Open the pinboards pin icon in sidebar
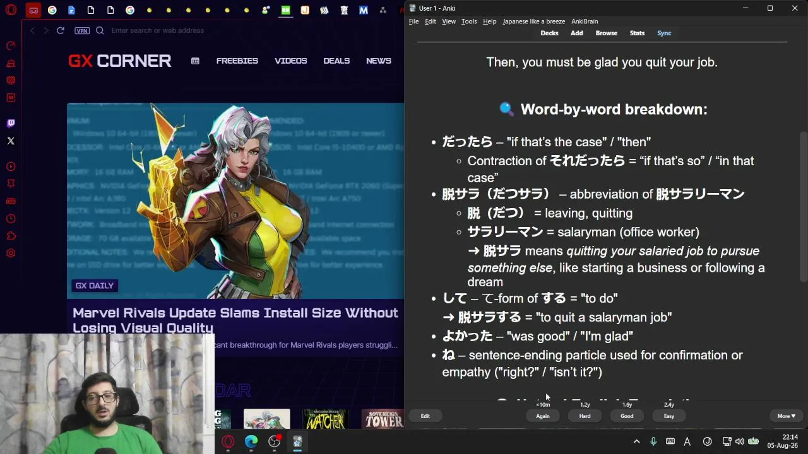Screen dimensions: 808x454 (x=11, y=183)
